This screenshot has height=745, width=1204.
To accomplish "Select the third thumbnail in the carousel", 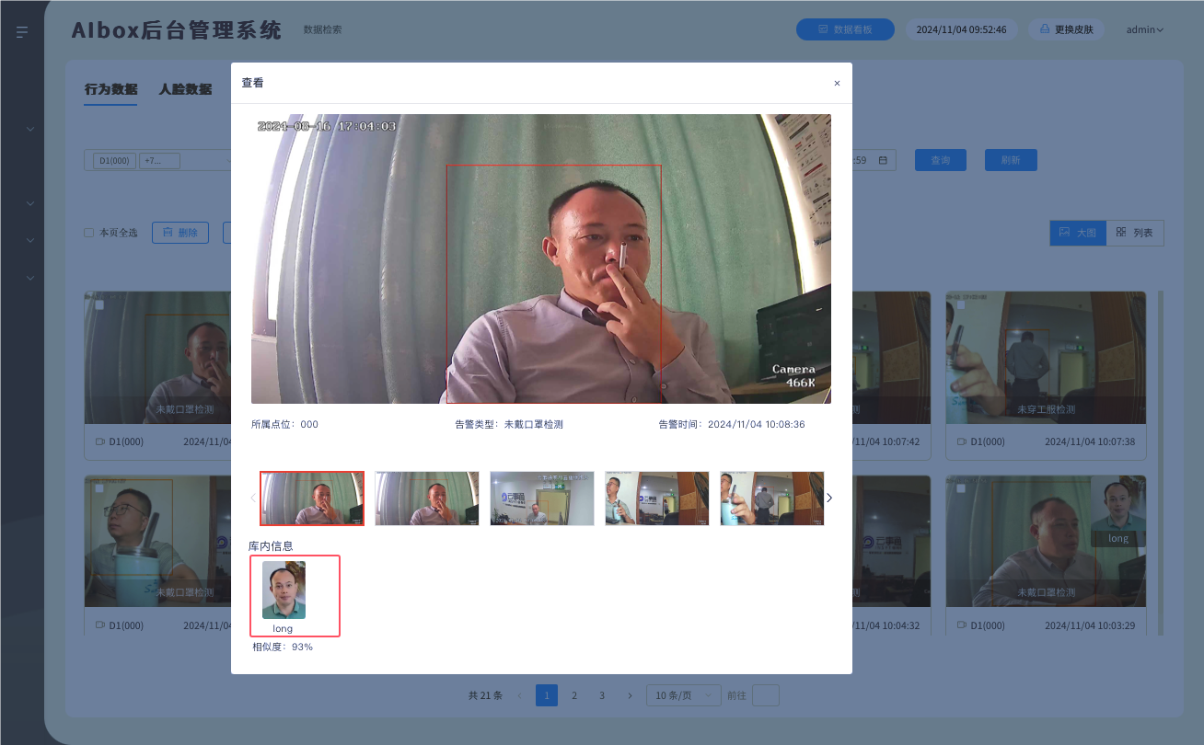I will 541,498.
